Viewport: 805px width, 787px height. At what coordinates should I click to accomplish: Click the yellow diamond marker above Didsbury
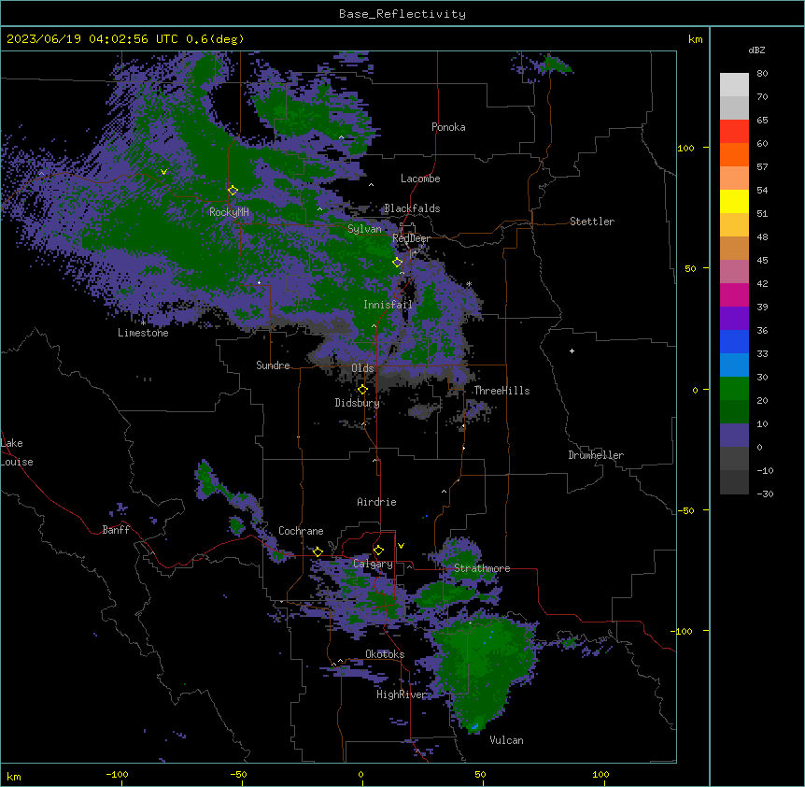pyautogui.click(x=362, y=389)
